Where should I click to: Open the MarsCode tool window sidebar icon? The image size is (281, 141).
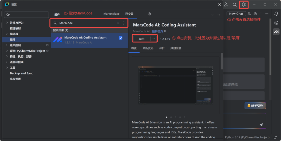(x=276, y=32)
